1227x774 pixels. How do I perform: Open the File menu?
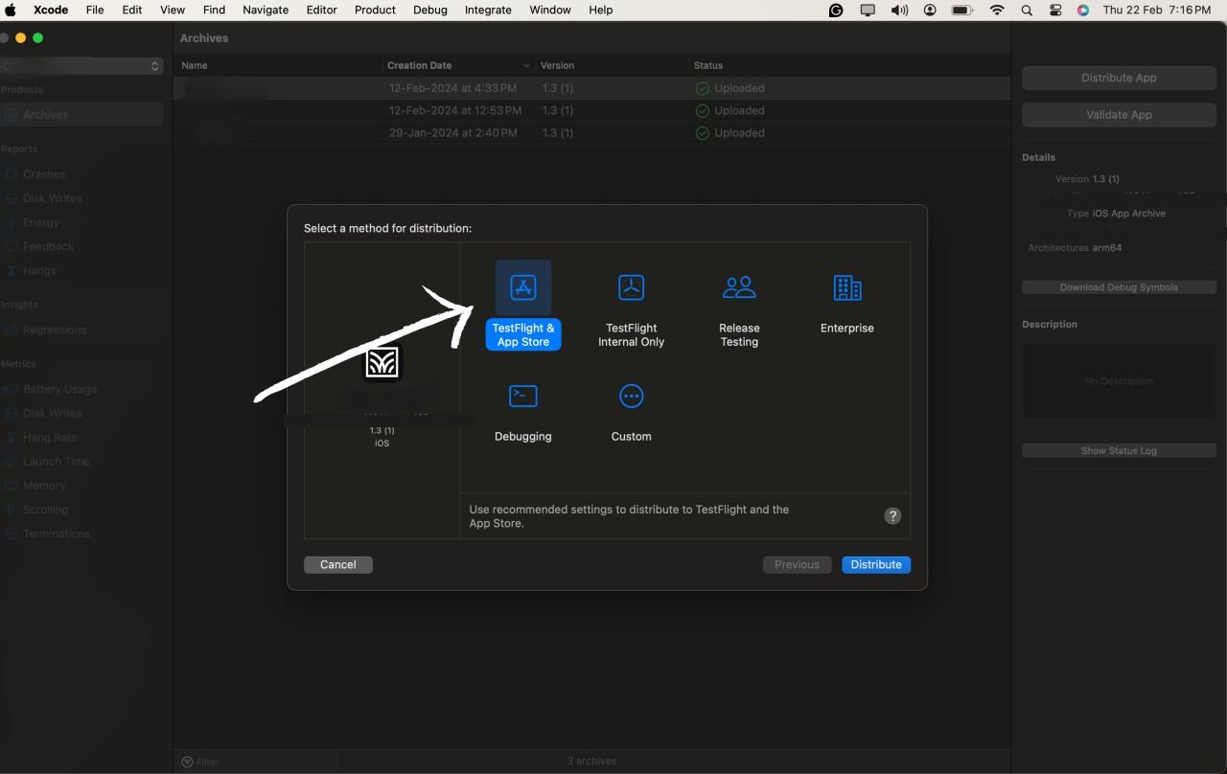(x=95, y=10)
